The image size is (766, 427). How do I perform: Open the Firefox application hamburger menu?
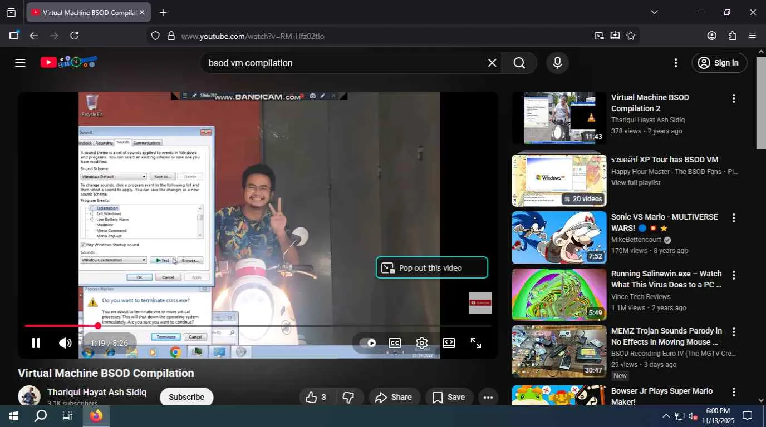pyautogui.click(x=753, y=36)
